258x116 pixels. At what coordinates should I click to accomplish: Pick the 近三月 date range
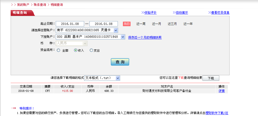pos(172,24)
